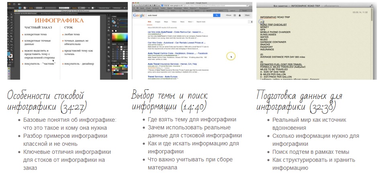Select the Videos tab in Google search
Viewport: 389px width, 175px height.
pyautogui.click(x=174, y=22)
